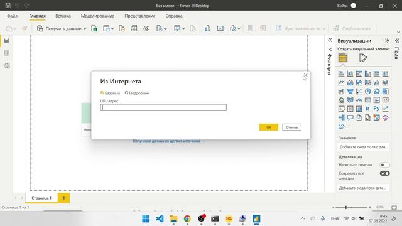Select the Power Apps visual

(x=385, y=117)
